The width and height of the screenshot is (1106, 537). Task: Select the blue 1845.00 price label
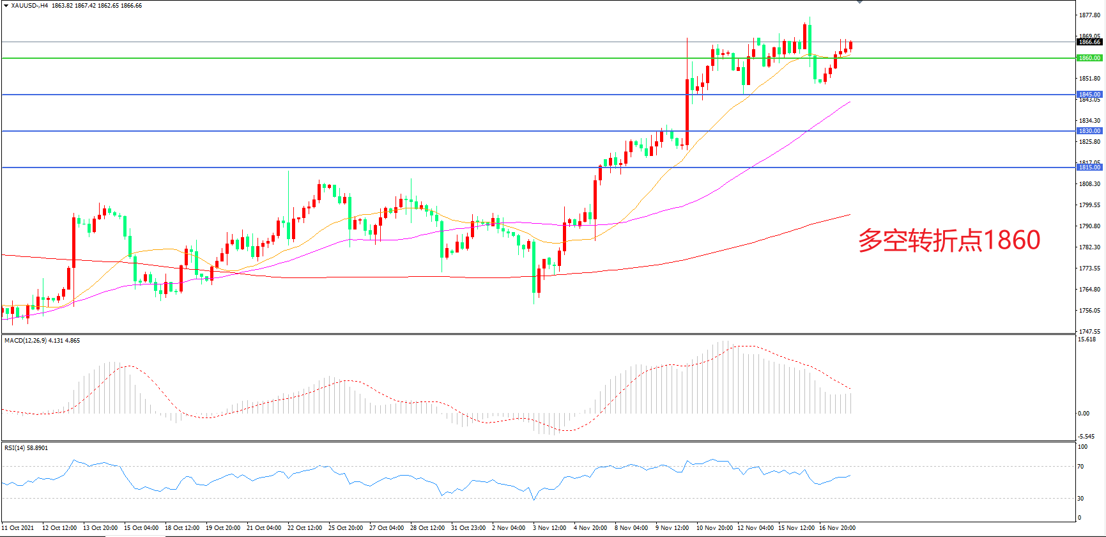point(1089,95)
